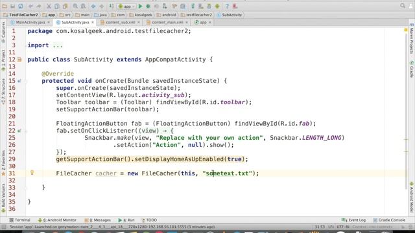The image size is (415, 233).
Task: Click the Paste toolbar icon
Action: [65, 6]
